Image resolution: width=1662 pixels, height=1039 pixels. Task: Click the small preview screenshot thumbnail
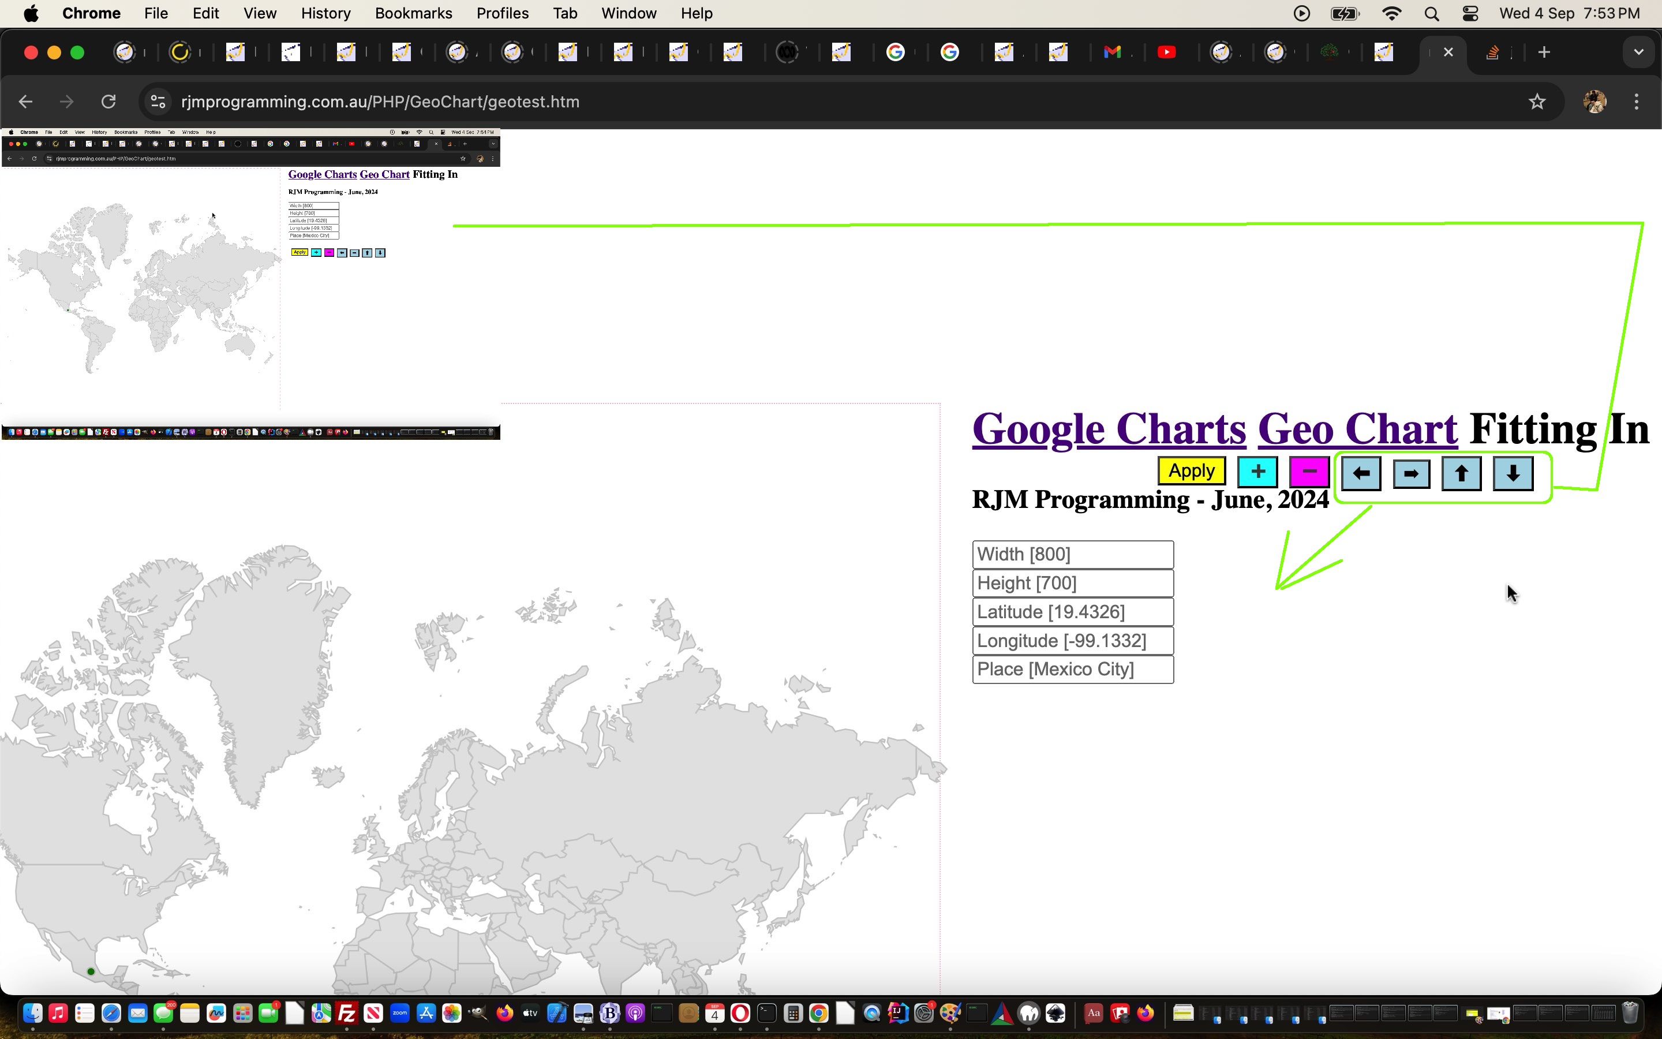pos(250,284)
